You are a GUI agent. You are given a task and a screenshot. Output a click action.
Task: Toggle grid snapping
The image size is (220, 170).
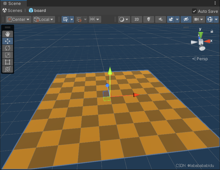79,19
